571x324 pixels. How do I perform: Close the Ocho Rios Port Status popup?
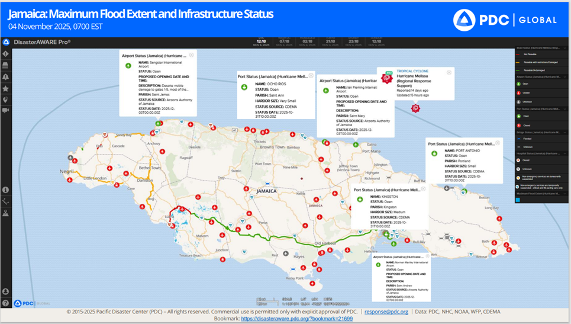coord(311,76)
